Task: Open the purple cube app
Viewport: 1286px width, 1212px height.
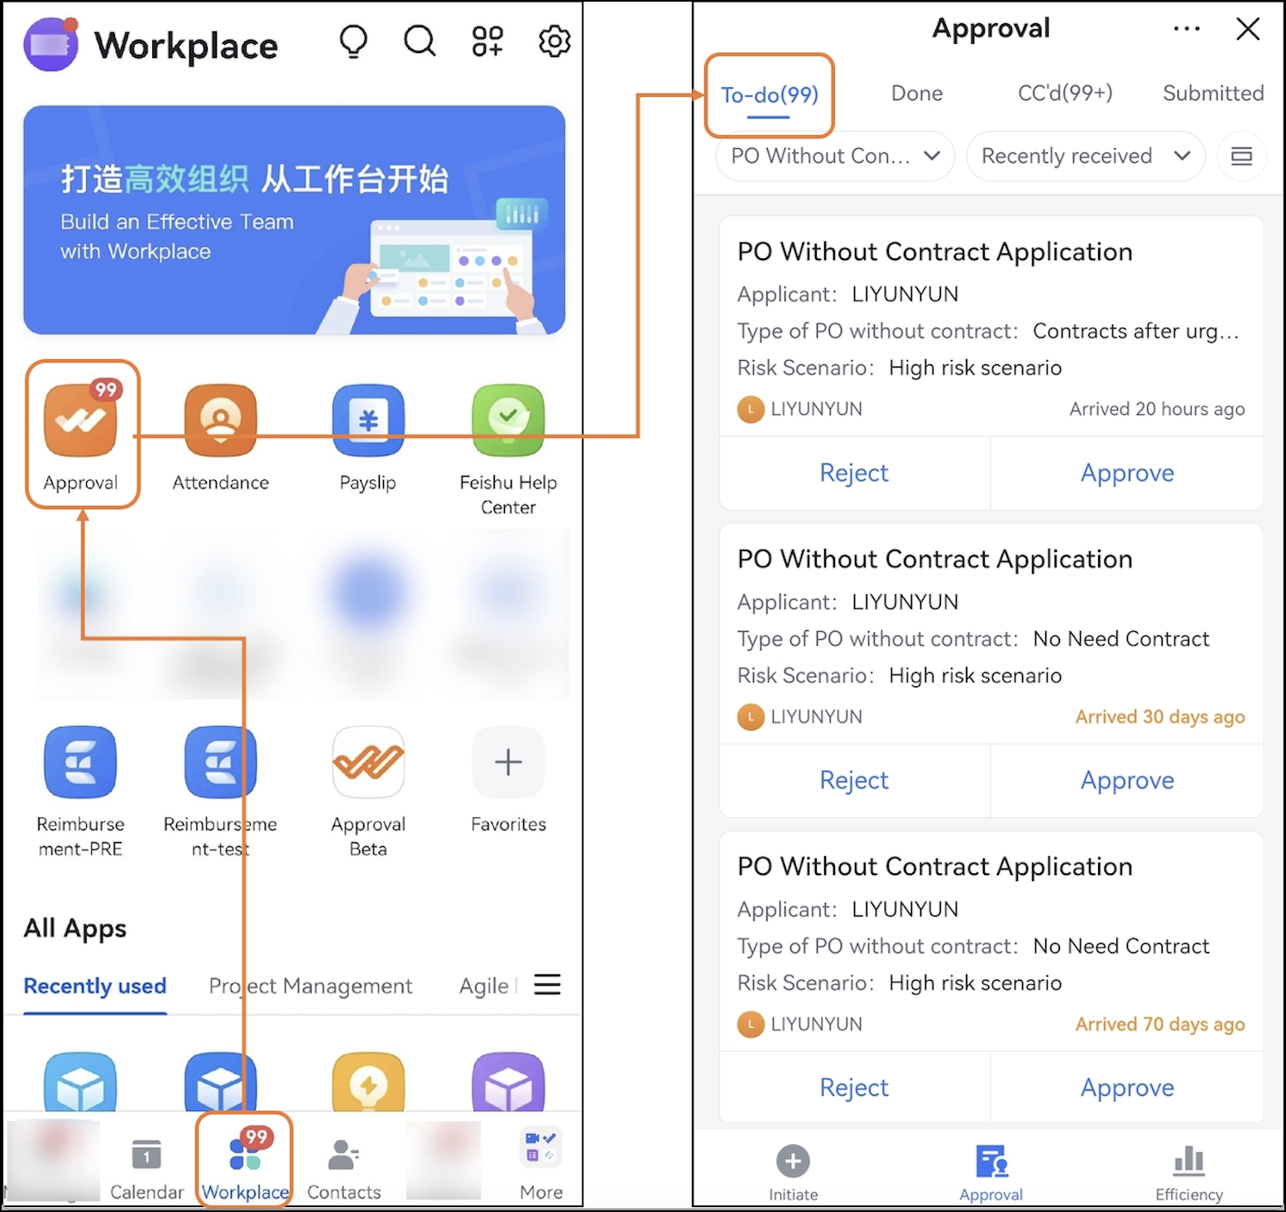Action: coord(508,1081)
